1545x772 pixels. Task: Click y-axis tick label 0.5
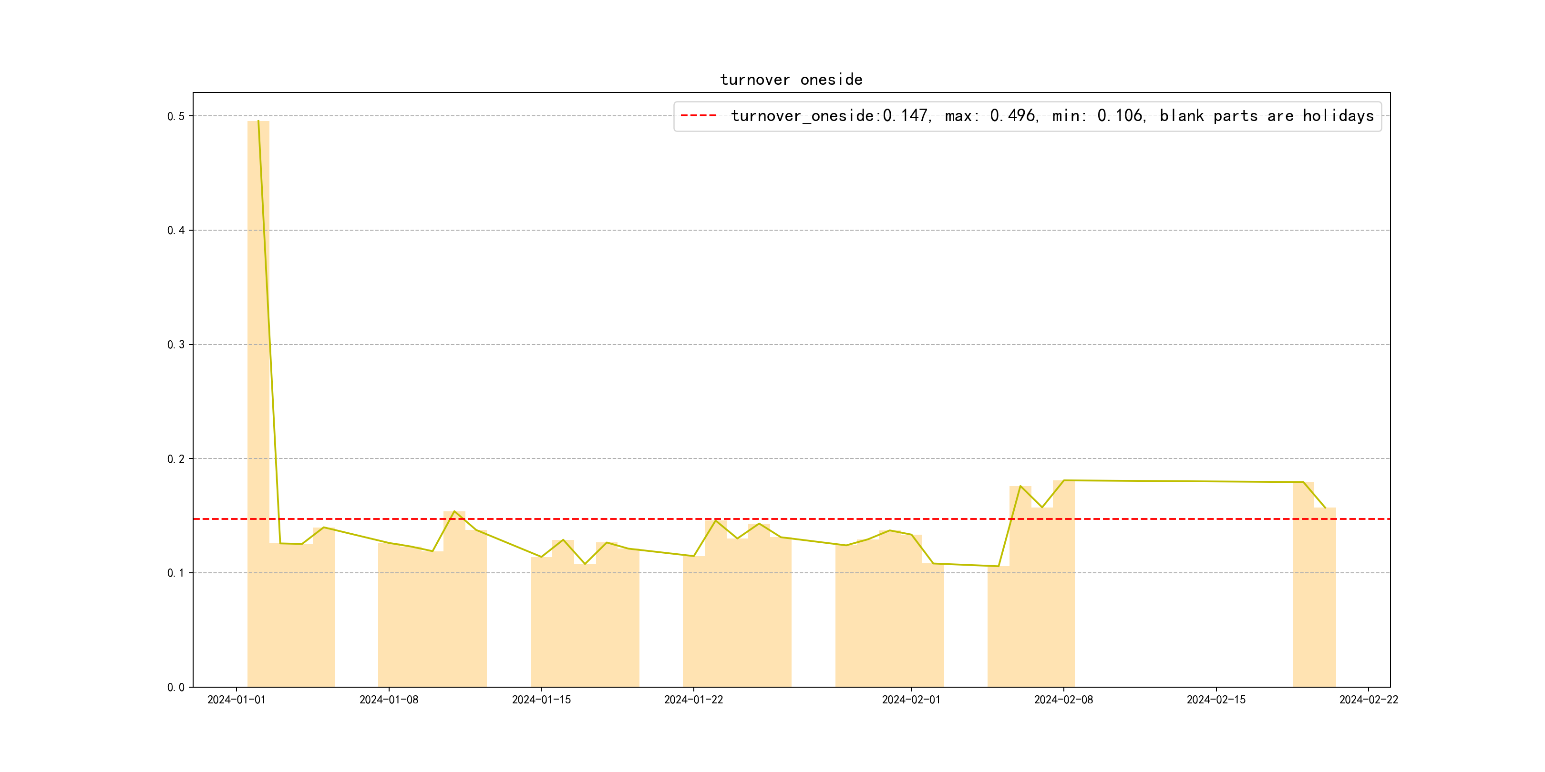(x=176, y=116)
